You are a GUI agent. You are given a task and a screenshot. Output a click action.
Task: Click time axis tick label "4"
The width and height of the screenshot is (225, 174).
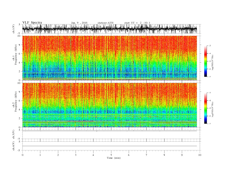point(93,155)
